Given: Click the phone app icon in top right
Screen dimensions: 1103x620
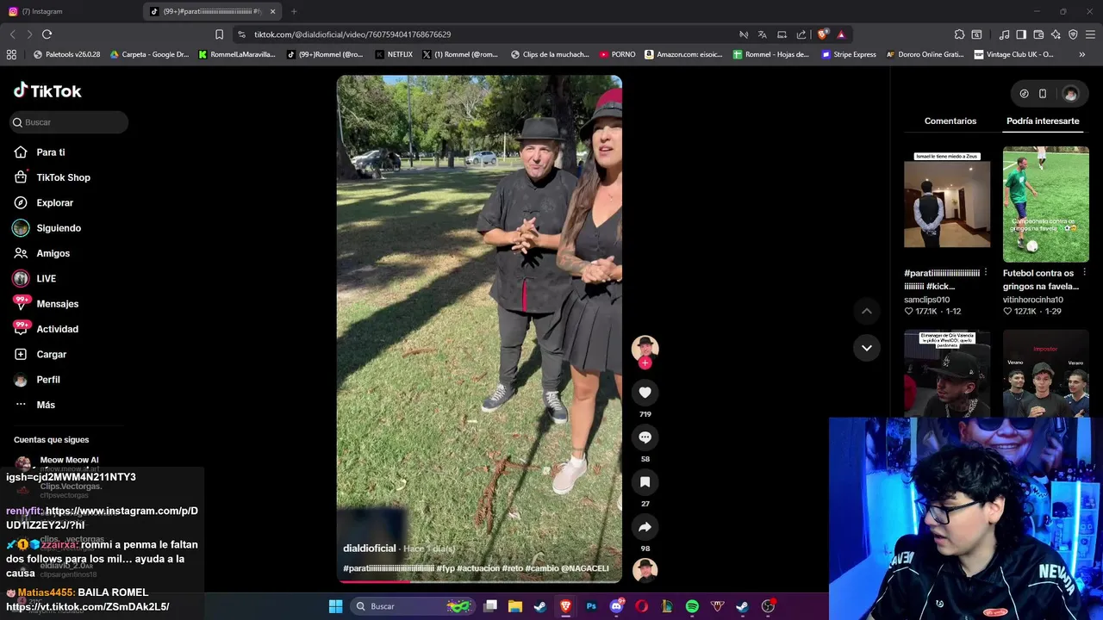Looking at the screenshot, I should tap(1043, 94).
